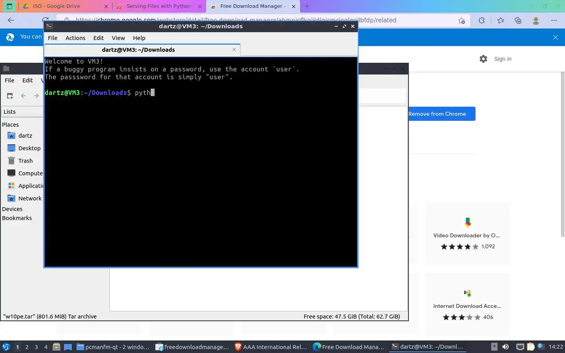Click the Devices heading in file manager sidebar
This screenshot has height=353, width=565.
12,209
